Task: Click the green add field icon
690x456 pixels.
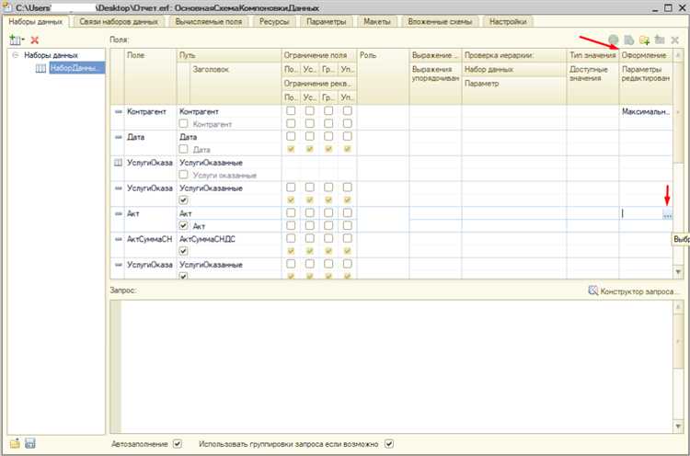Action: click(613, 40)
